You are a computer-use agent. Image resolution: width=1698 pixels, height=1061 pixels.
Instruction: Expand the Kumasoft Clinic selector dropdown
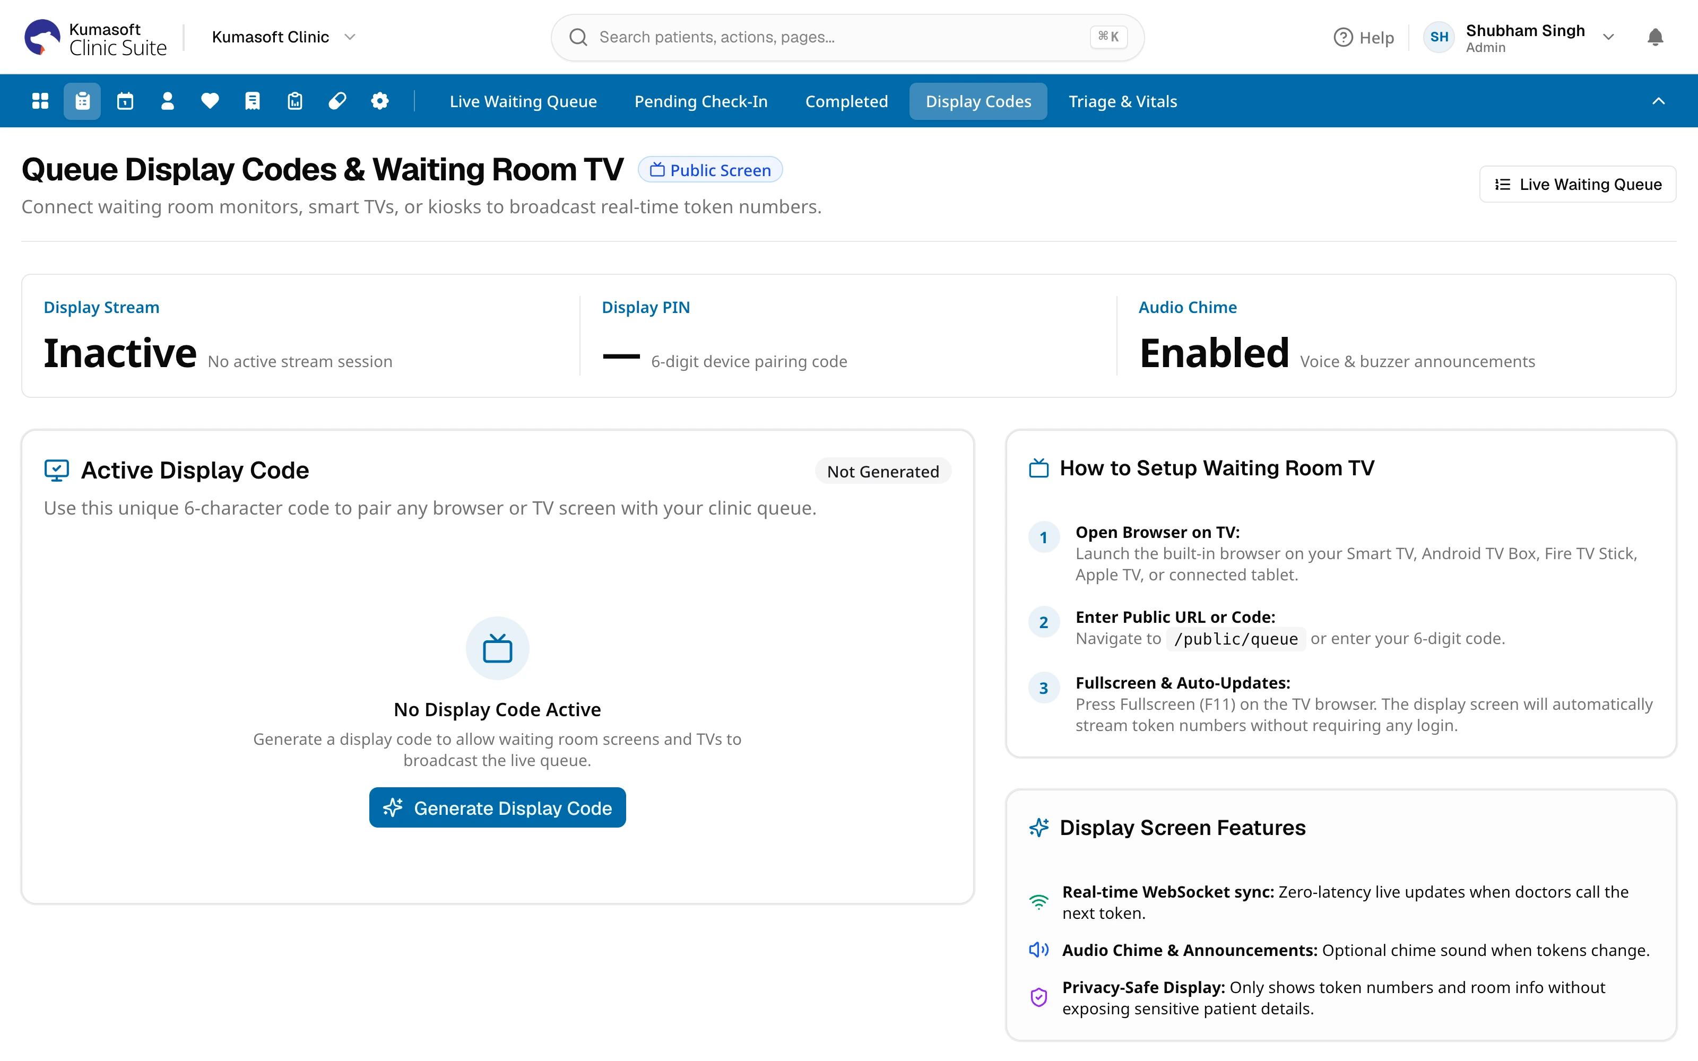[x=284, y=37]
